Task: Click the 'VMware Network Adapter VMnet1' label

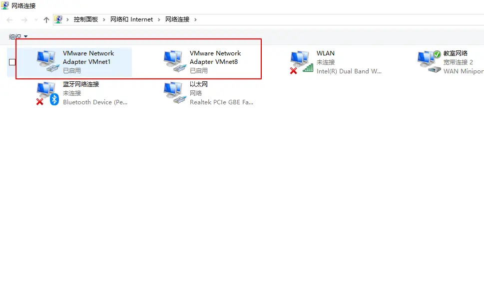Action: tap(88, 57)
